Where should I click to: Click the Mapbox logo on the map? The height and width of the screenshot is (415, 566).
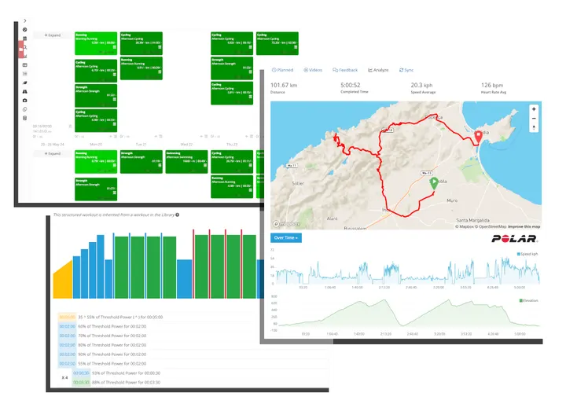[x=287, y=224]
